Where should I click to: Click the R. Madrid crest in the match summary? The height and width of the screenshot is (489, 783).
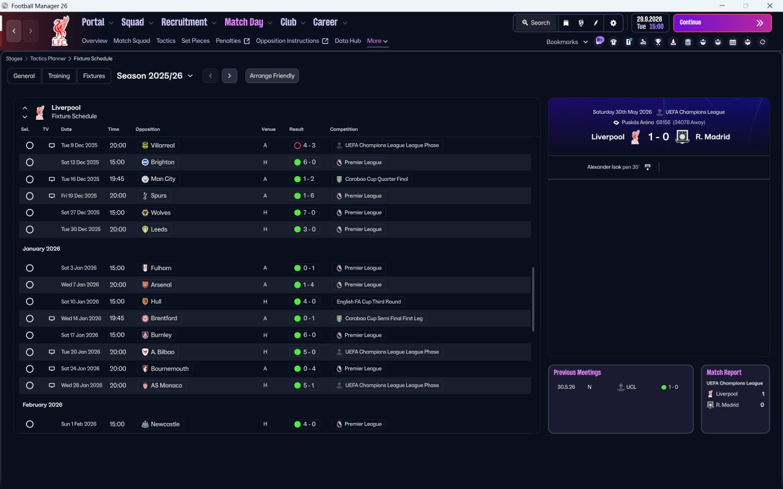(683, 137)
